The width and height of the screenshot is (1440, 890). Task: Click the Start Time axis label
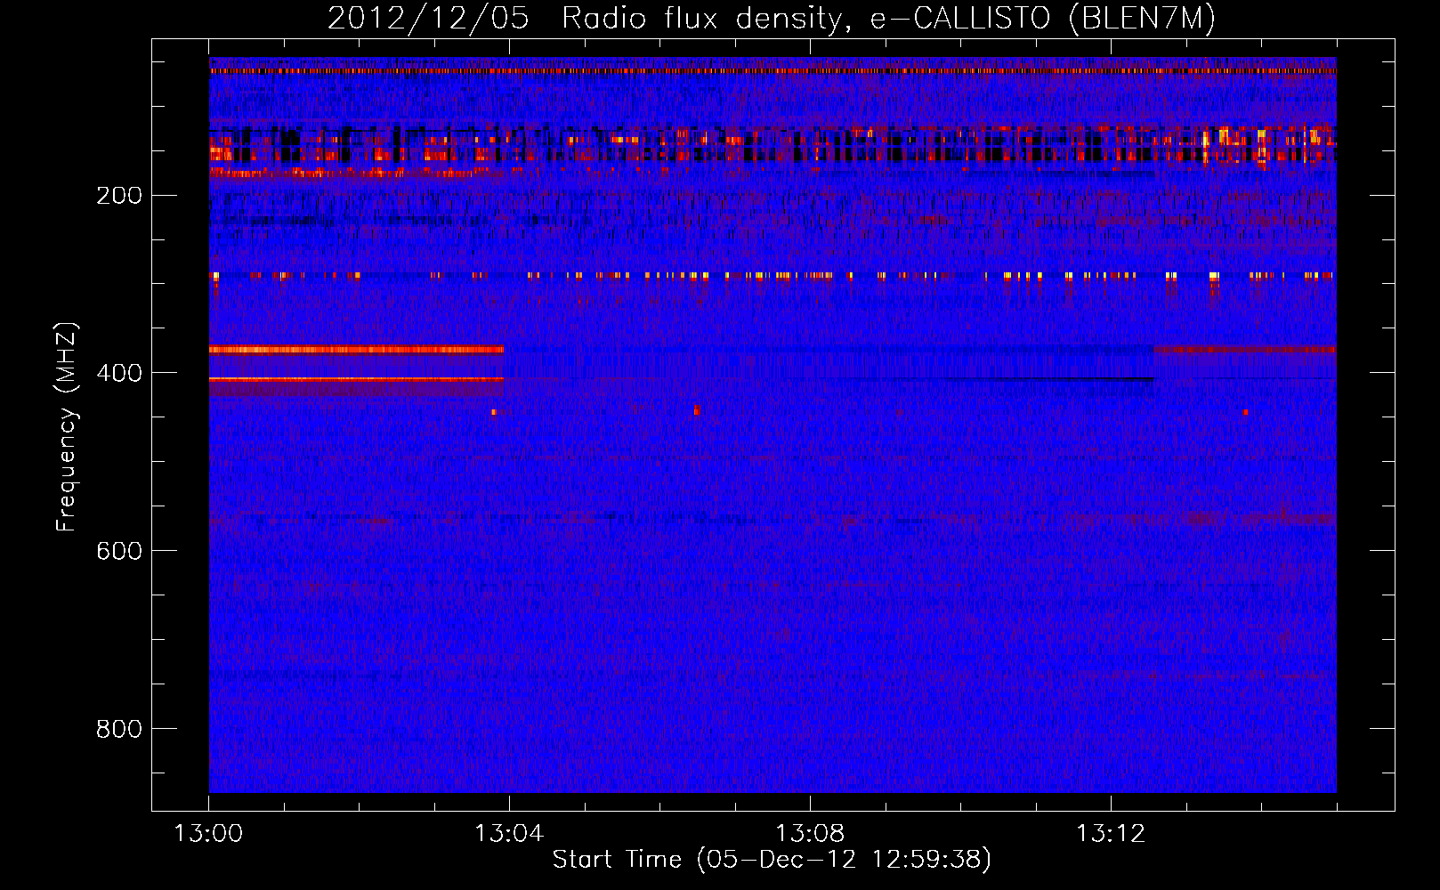coord(772,860)
